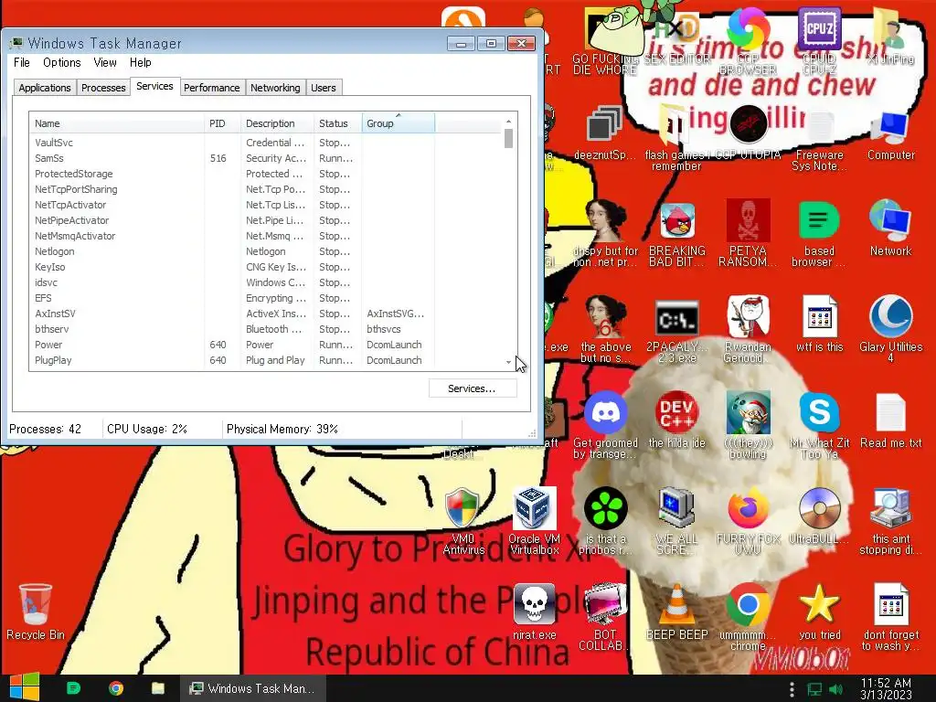Open the you tried star icon

click(x=819, y=612)
